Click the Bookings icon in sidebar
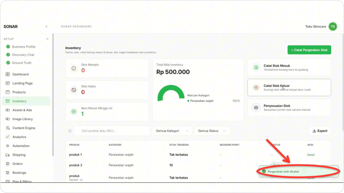 coord(8,173)
